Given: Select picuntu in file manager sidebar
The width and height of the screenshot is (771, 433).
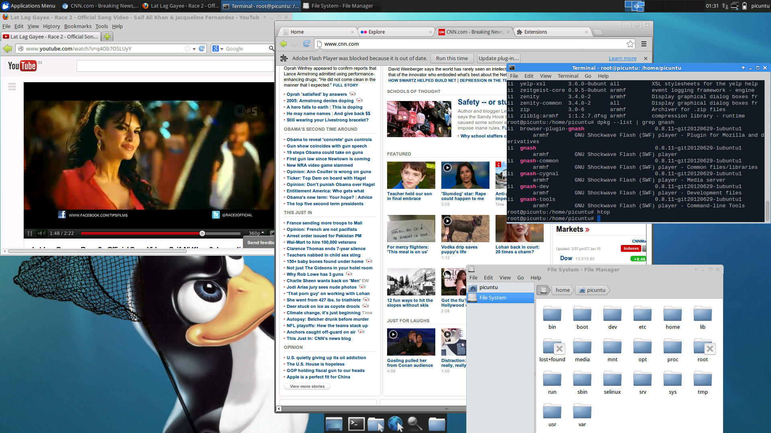Looking at the screenshot, I should pos(500,287).
